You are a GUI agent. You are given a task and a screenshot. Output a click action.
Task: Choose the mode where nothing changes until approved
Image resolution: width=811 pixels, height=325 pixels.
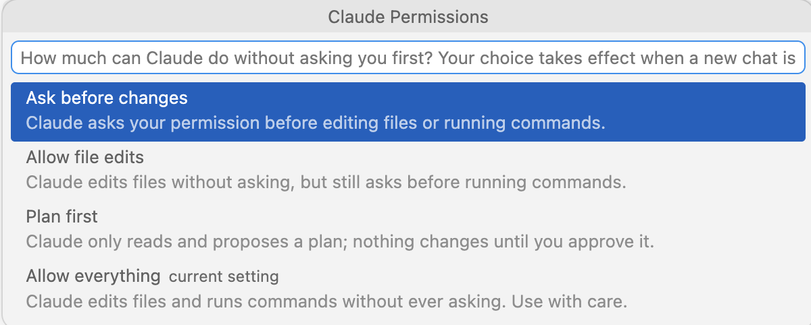pyautogui.click(x=408, y=230)
